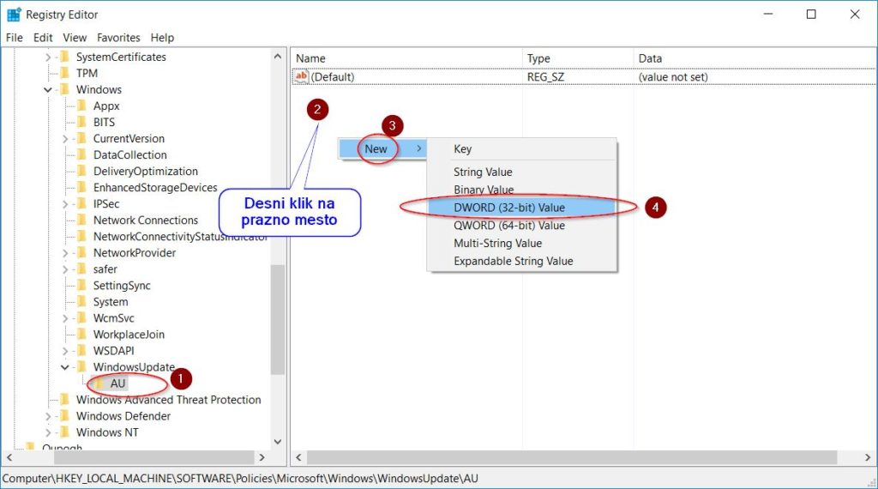Select String Value in the New submenu
The image size is (878, 489).
tap(482, 172)
